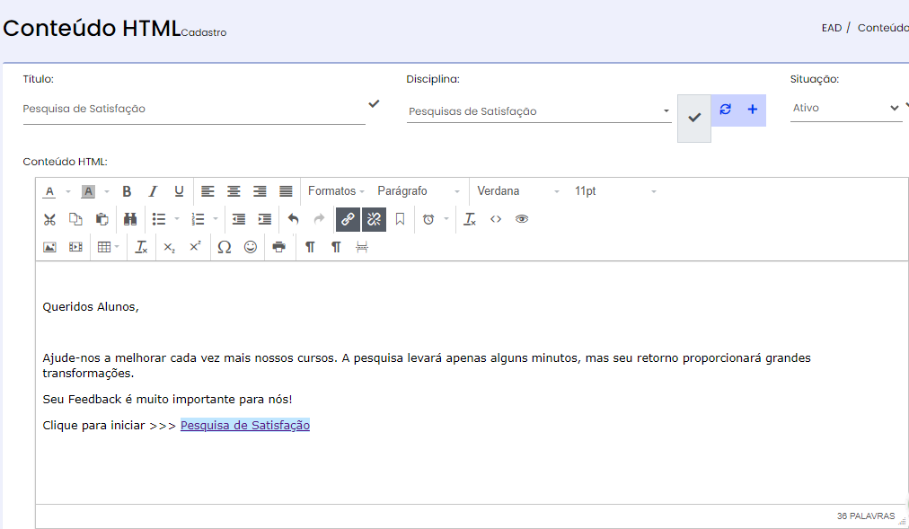909x529 pixels.
Task: Apply subscript formatting
Action: tap(169, 247)
